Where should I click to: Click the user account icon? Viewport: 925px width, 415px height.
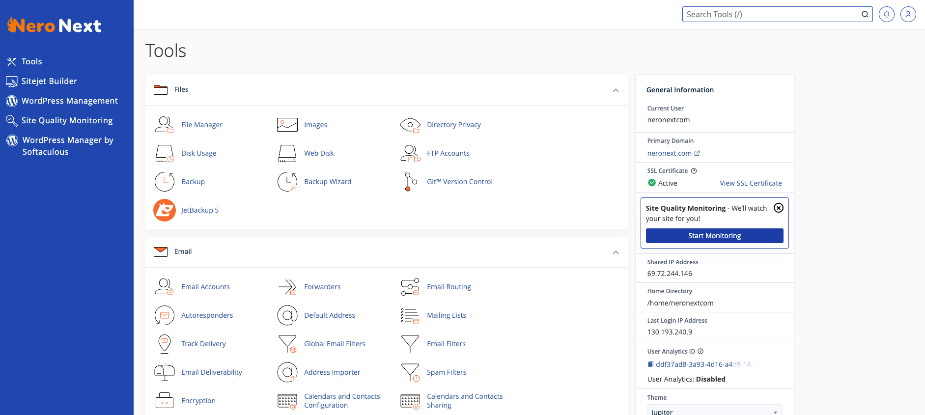[x=908, y=14]
